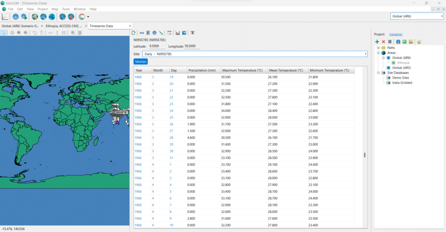
Task: Click the bar chart icon in timeseries toolbar
Action: click(x=178, y=33)
